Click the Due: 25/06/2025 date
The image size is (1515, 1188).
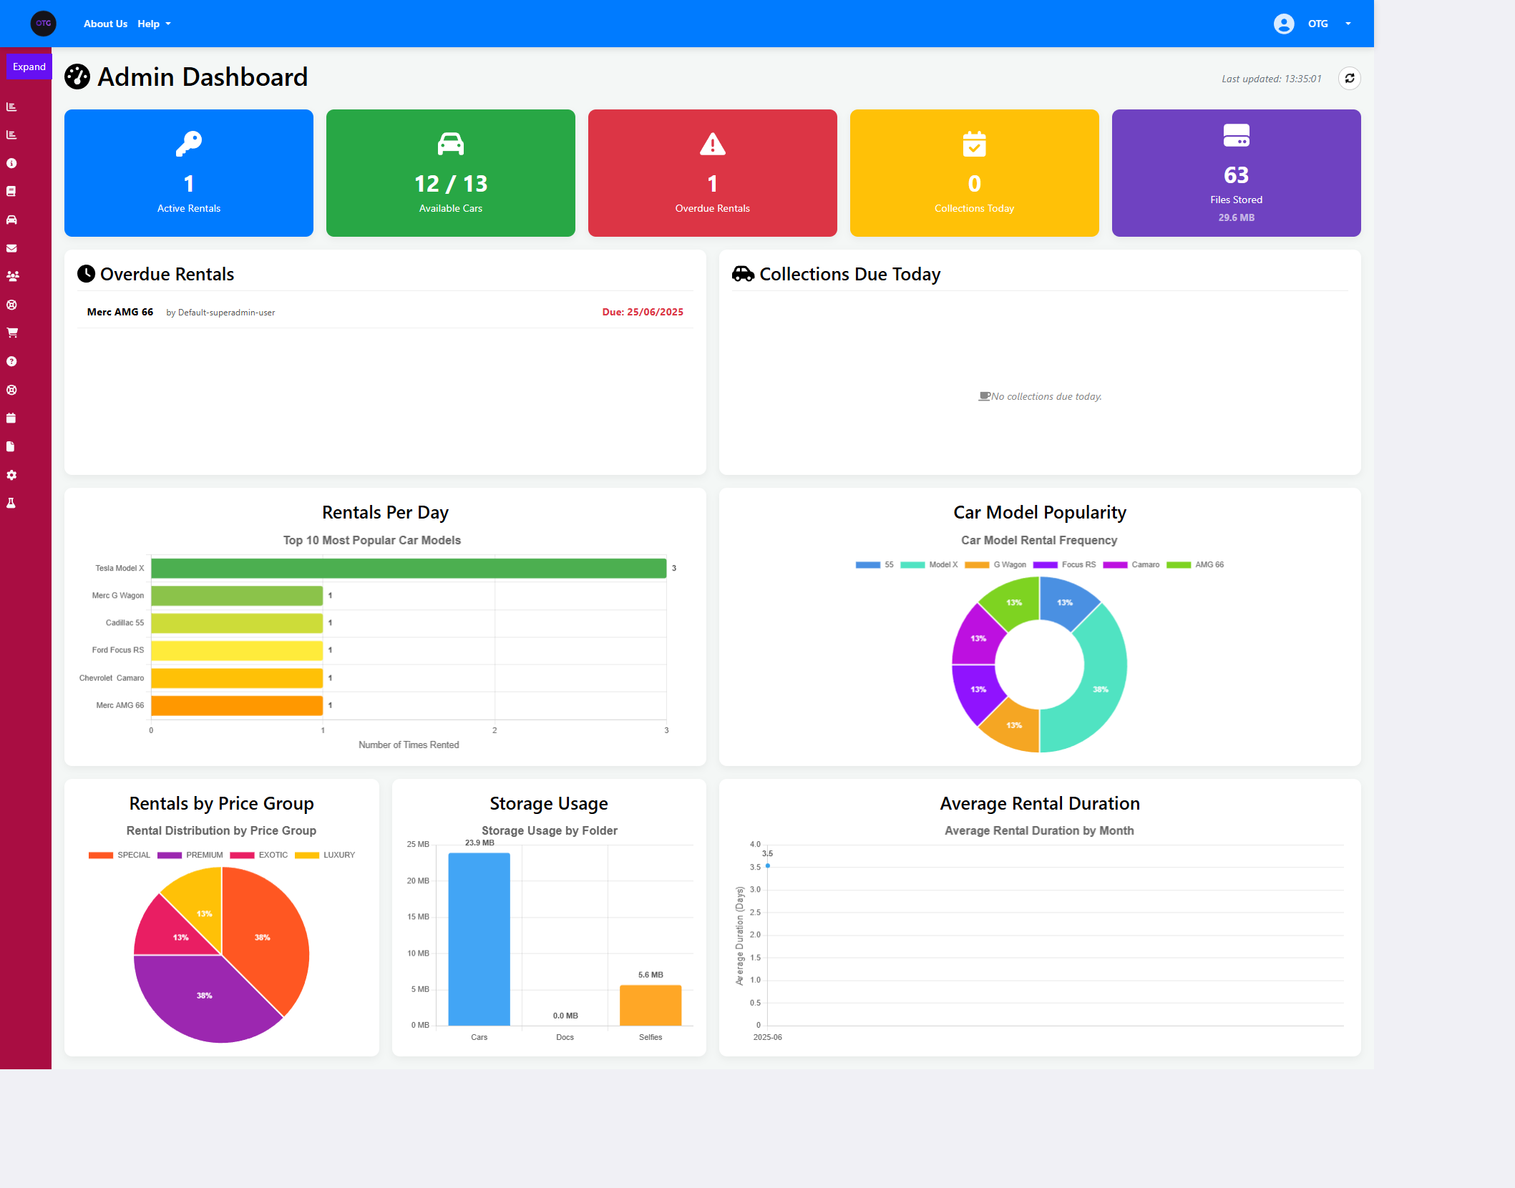[643, 312]
